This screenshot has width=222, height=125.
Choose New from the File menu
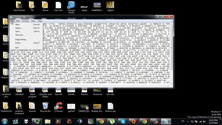(27, 25)
